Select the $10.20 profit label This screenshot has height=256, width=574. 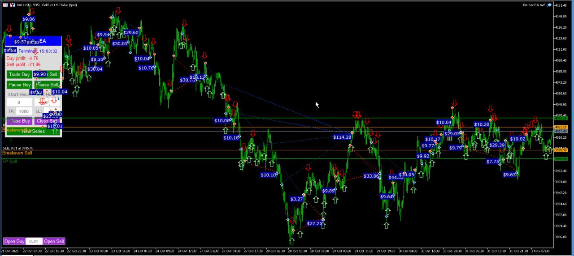tap(482, 124)
